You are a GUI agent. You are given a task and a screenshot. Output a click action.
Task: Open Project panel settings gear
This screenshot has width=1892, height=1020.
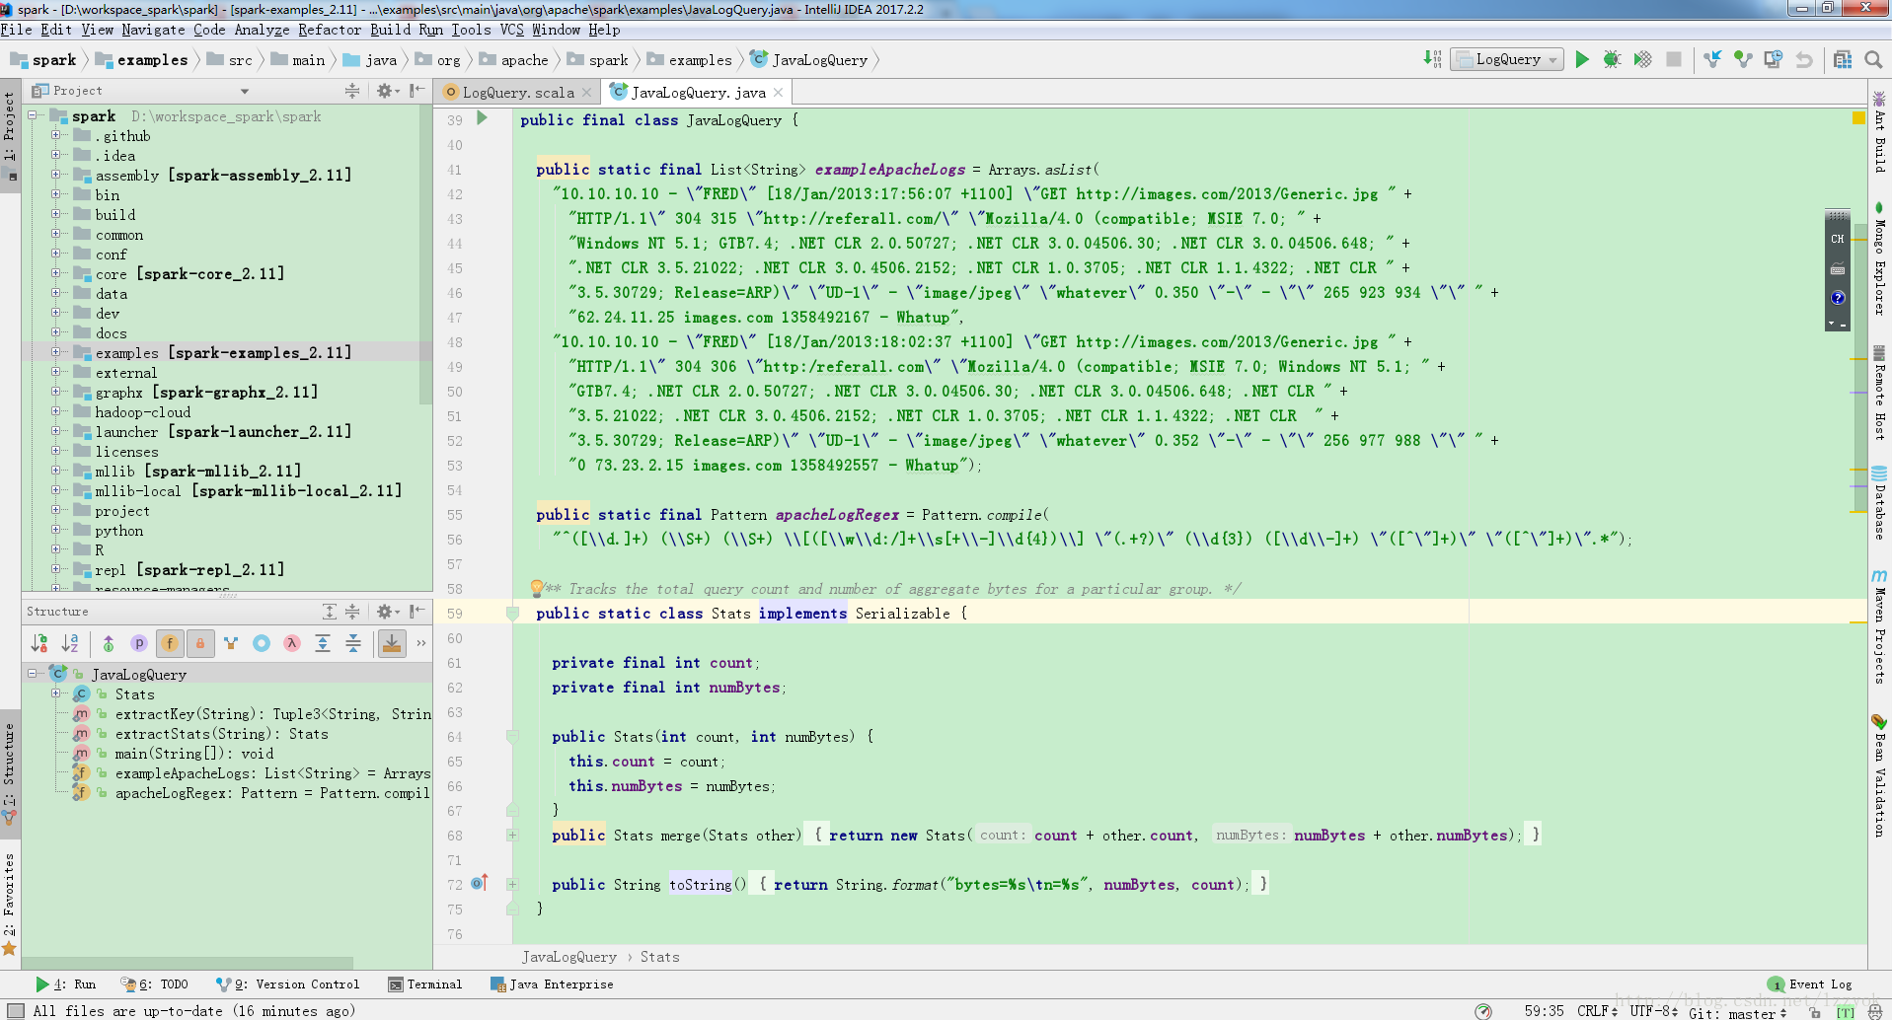point(387,91)
